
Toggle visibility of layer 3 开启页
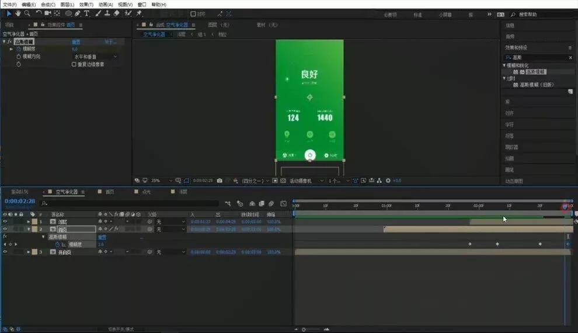tap(5, 252)
